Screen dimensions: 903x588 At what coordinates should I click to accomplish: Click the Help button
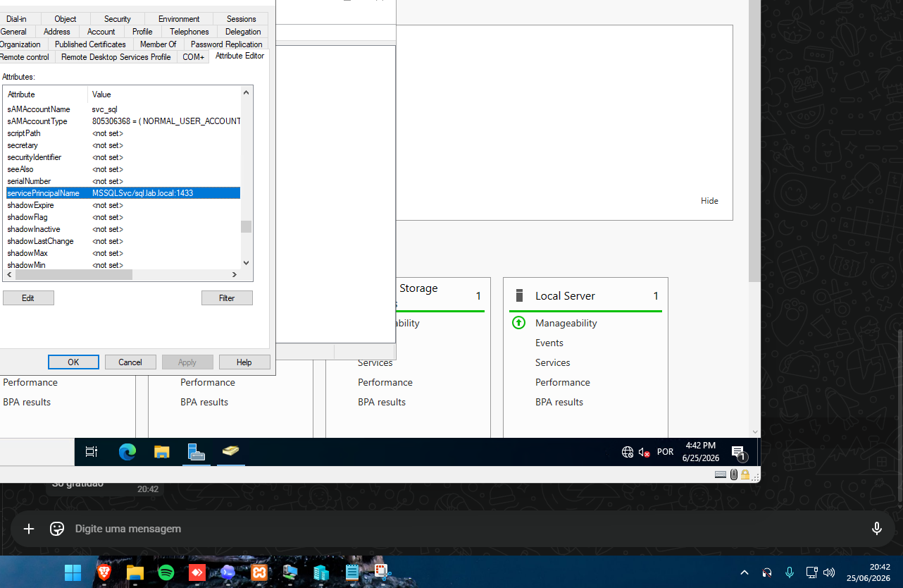[244, 362]
